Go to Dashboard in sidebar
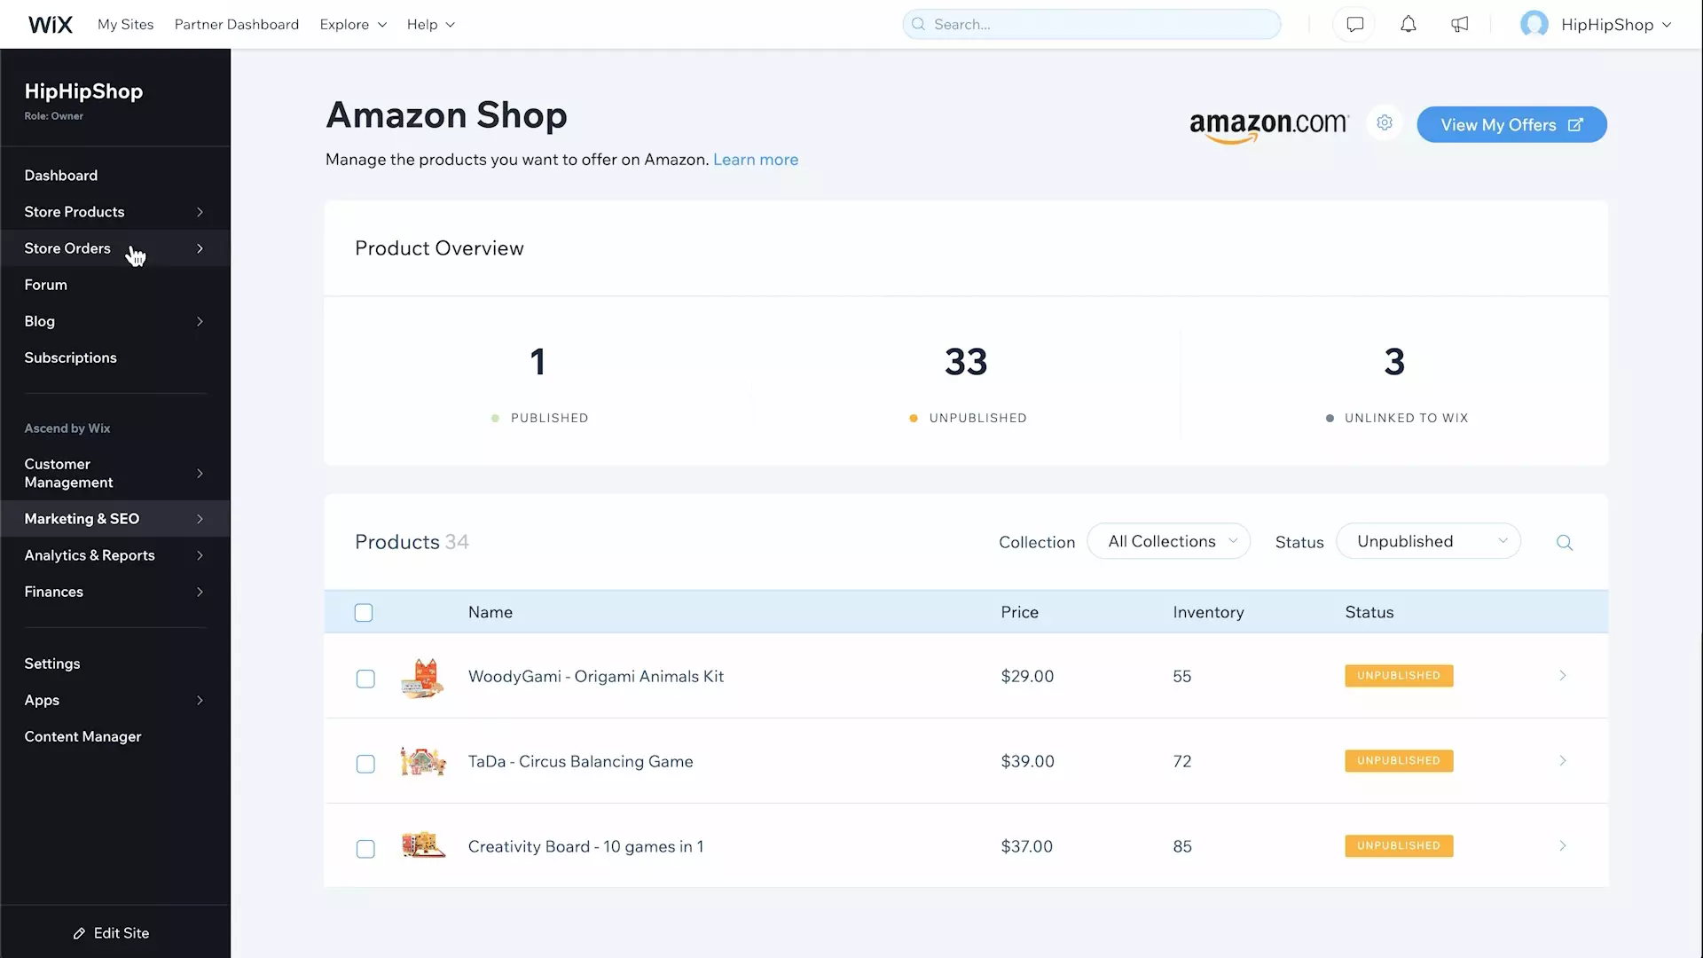The image size is (1703, 958). (x=61, y=176)
